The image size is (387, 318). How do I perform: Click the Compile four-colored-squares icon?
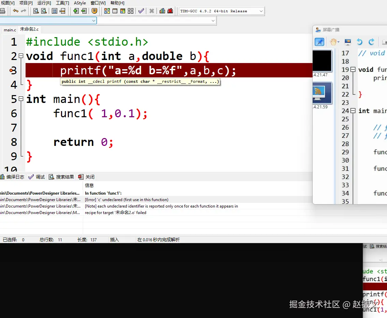[x=107, y=11]
